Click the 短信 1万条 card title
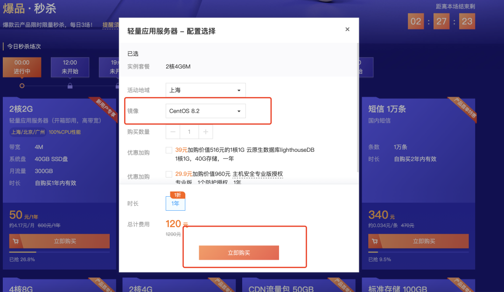This screenshot has height=292, width=504. coord(387,109)
